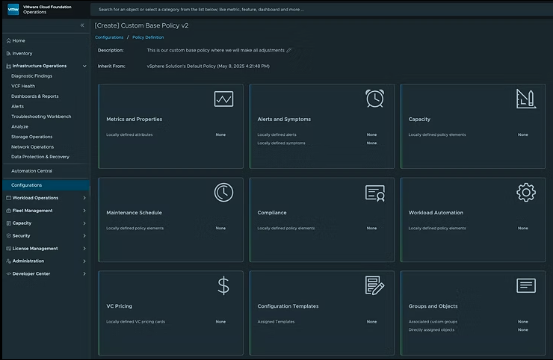Expand the Workload Operations menu
The width and height of the screenshot is (553, 360).
84,198
